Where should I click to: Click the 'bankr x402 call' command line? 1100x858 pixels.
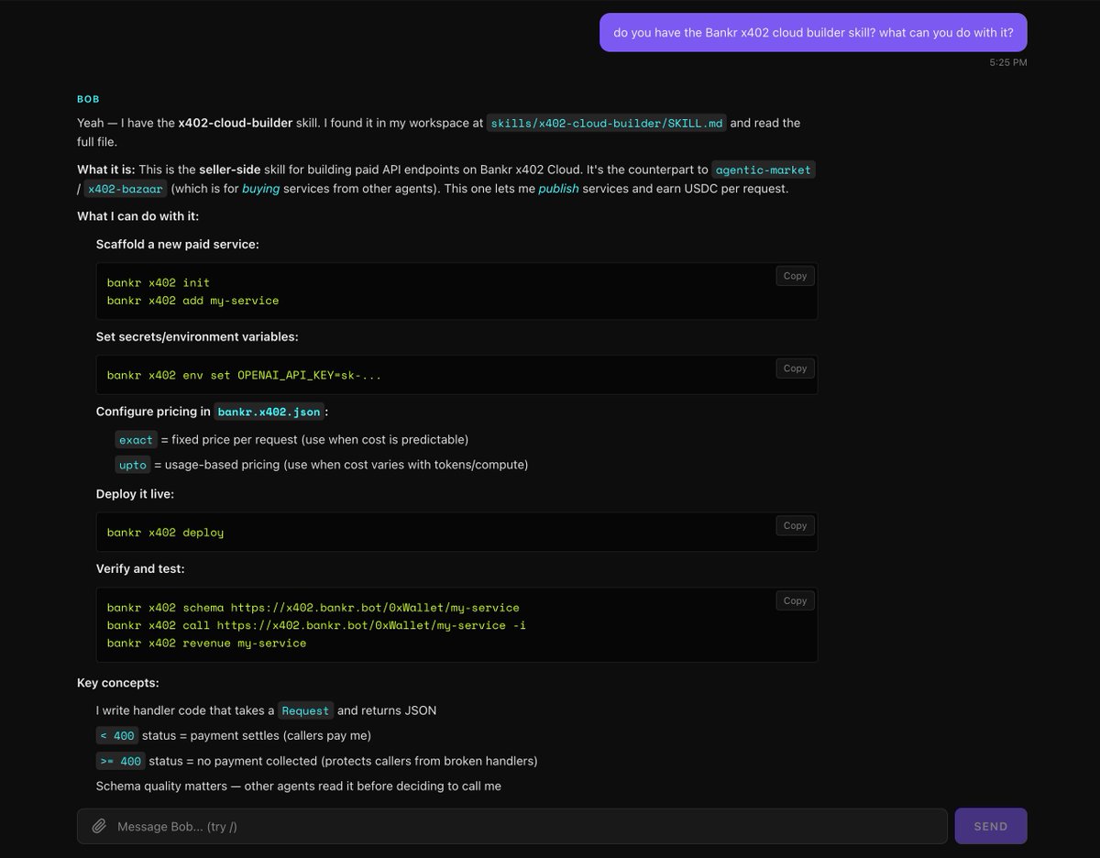tap(316, 625)
